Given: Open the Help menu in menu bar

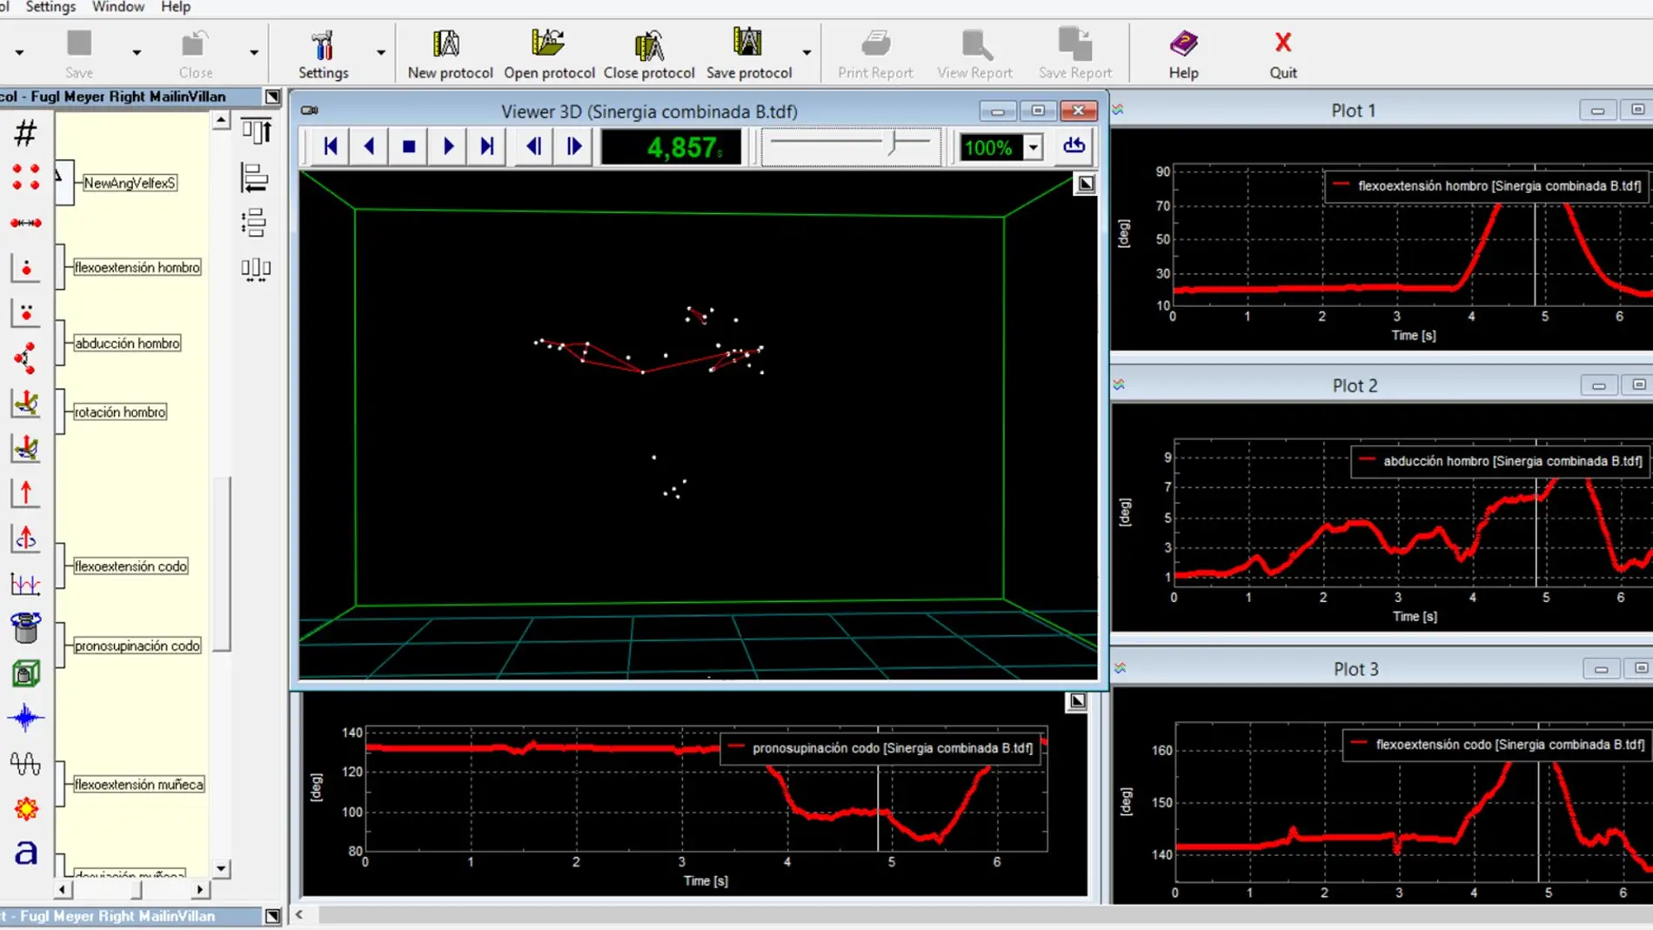Looking at the screenshot, I should point(175,7).
